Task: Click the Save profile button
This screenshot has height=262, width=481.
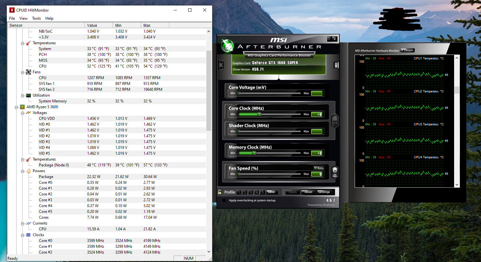Action: 271,192
